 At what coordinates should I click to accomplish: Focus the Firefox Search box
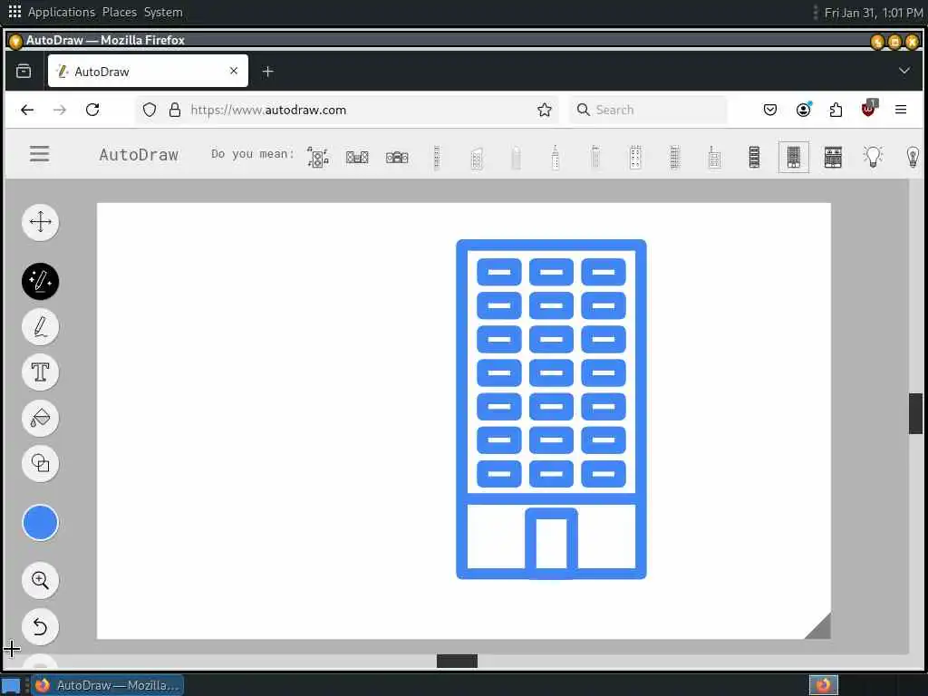tap(648, 110)
